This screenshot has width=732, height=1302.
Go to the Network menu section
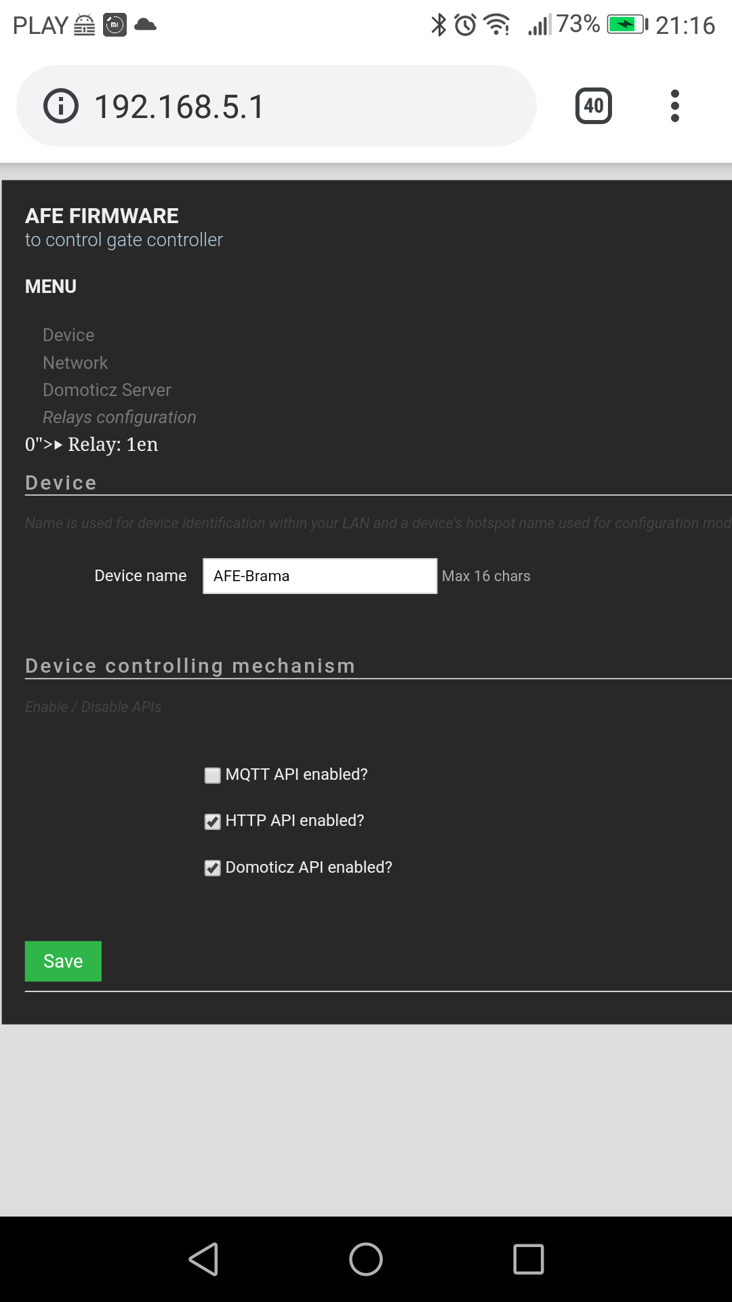point(75,363)
